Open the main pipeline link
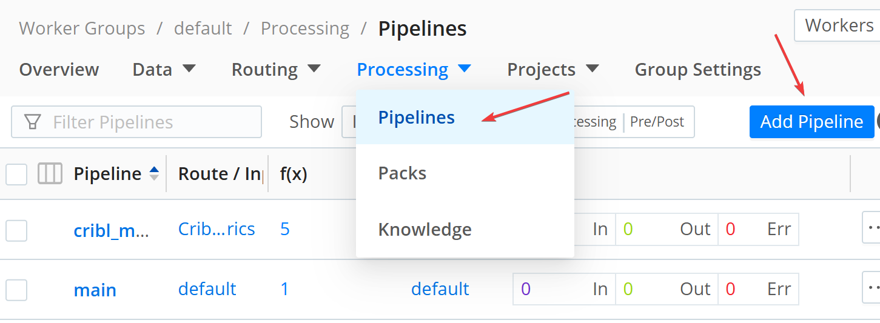The width and height of the screenshot is (880, 323). pos(95,290)
